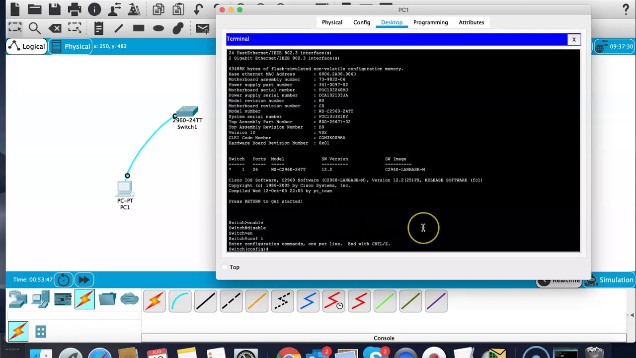Switch to the Physical workspace view
This screenshot has width=636, height=358.
[71, 46]
